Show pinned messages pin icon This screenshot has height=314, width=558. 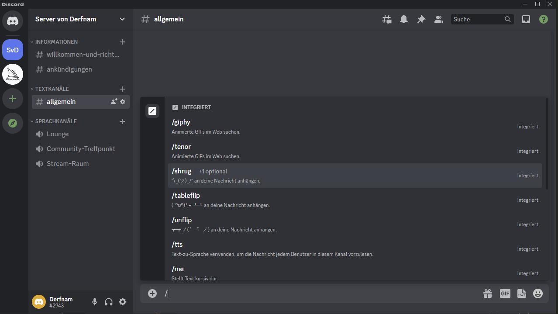tap(421, 19)
